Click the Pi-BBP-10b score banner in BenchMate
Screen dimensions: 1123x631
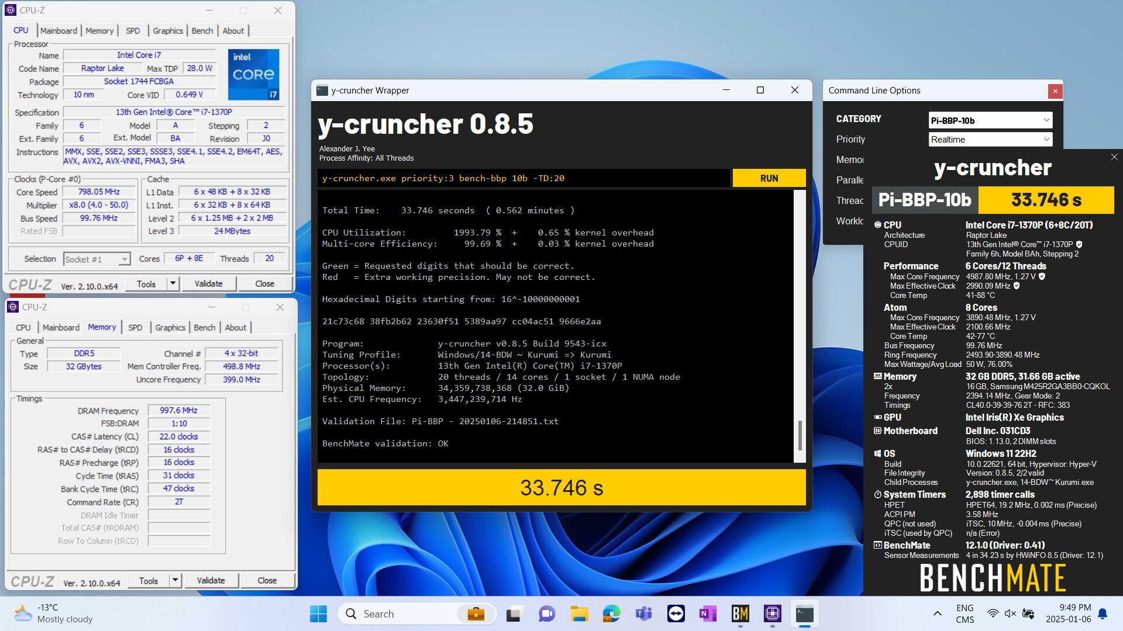click(x=993, y=200)
